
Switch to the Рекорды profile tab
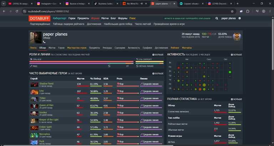point(107,48)
